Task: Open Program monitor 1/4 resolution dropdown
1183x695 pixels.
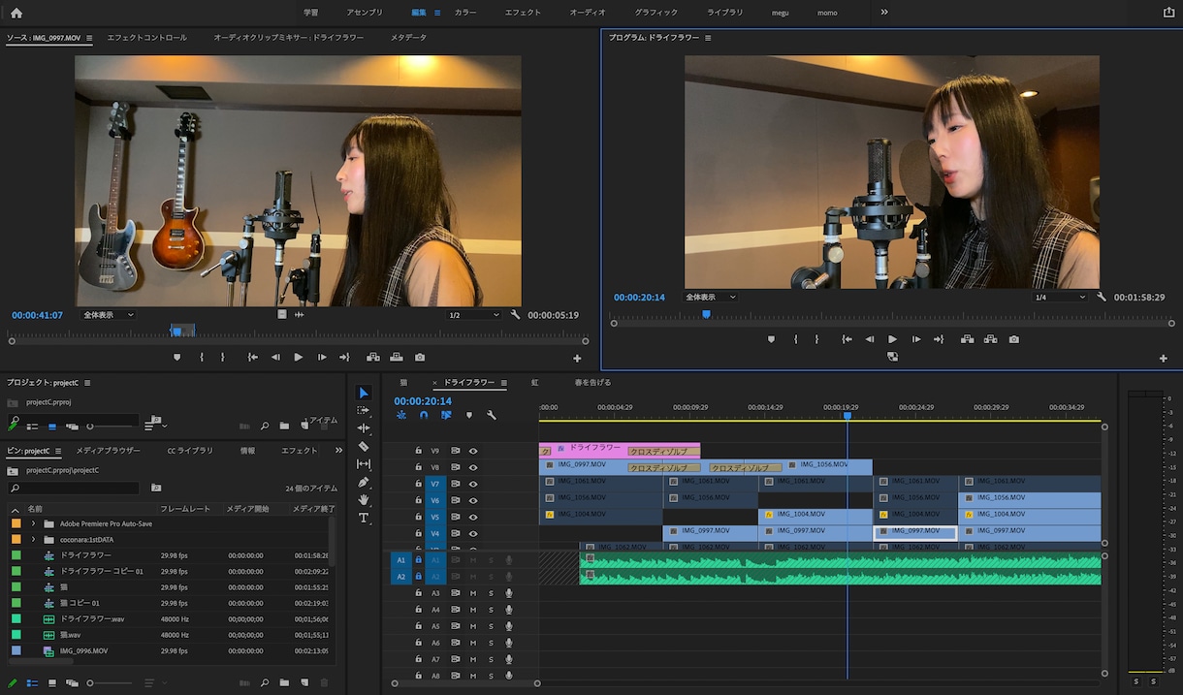Action: 1061,297
